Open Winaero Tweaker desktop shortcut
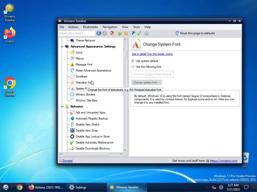The image size is (257, 192). (x=10, y=12)
